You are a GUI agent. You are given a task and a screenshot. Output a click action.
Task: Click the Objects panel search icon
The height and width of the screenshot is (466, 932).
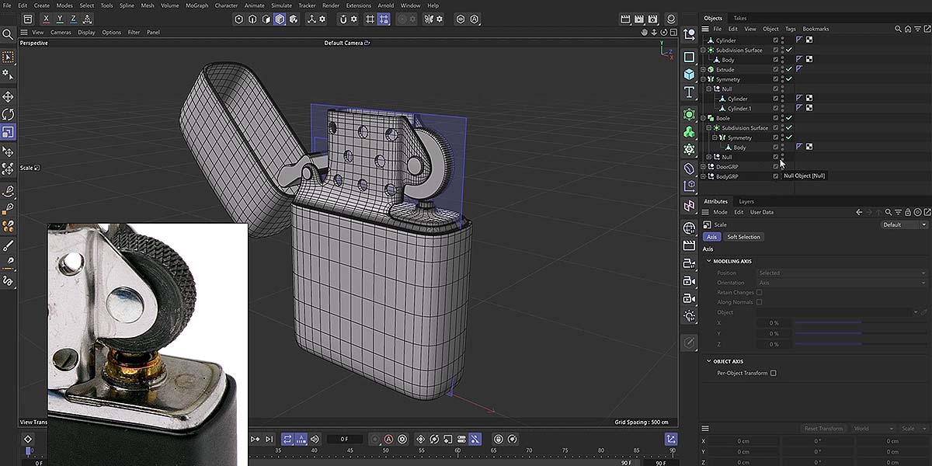click(x=898, y=29)
